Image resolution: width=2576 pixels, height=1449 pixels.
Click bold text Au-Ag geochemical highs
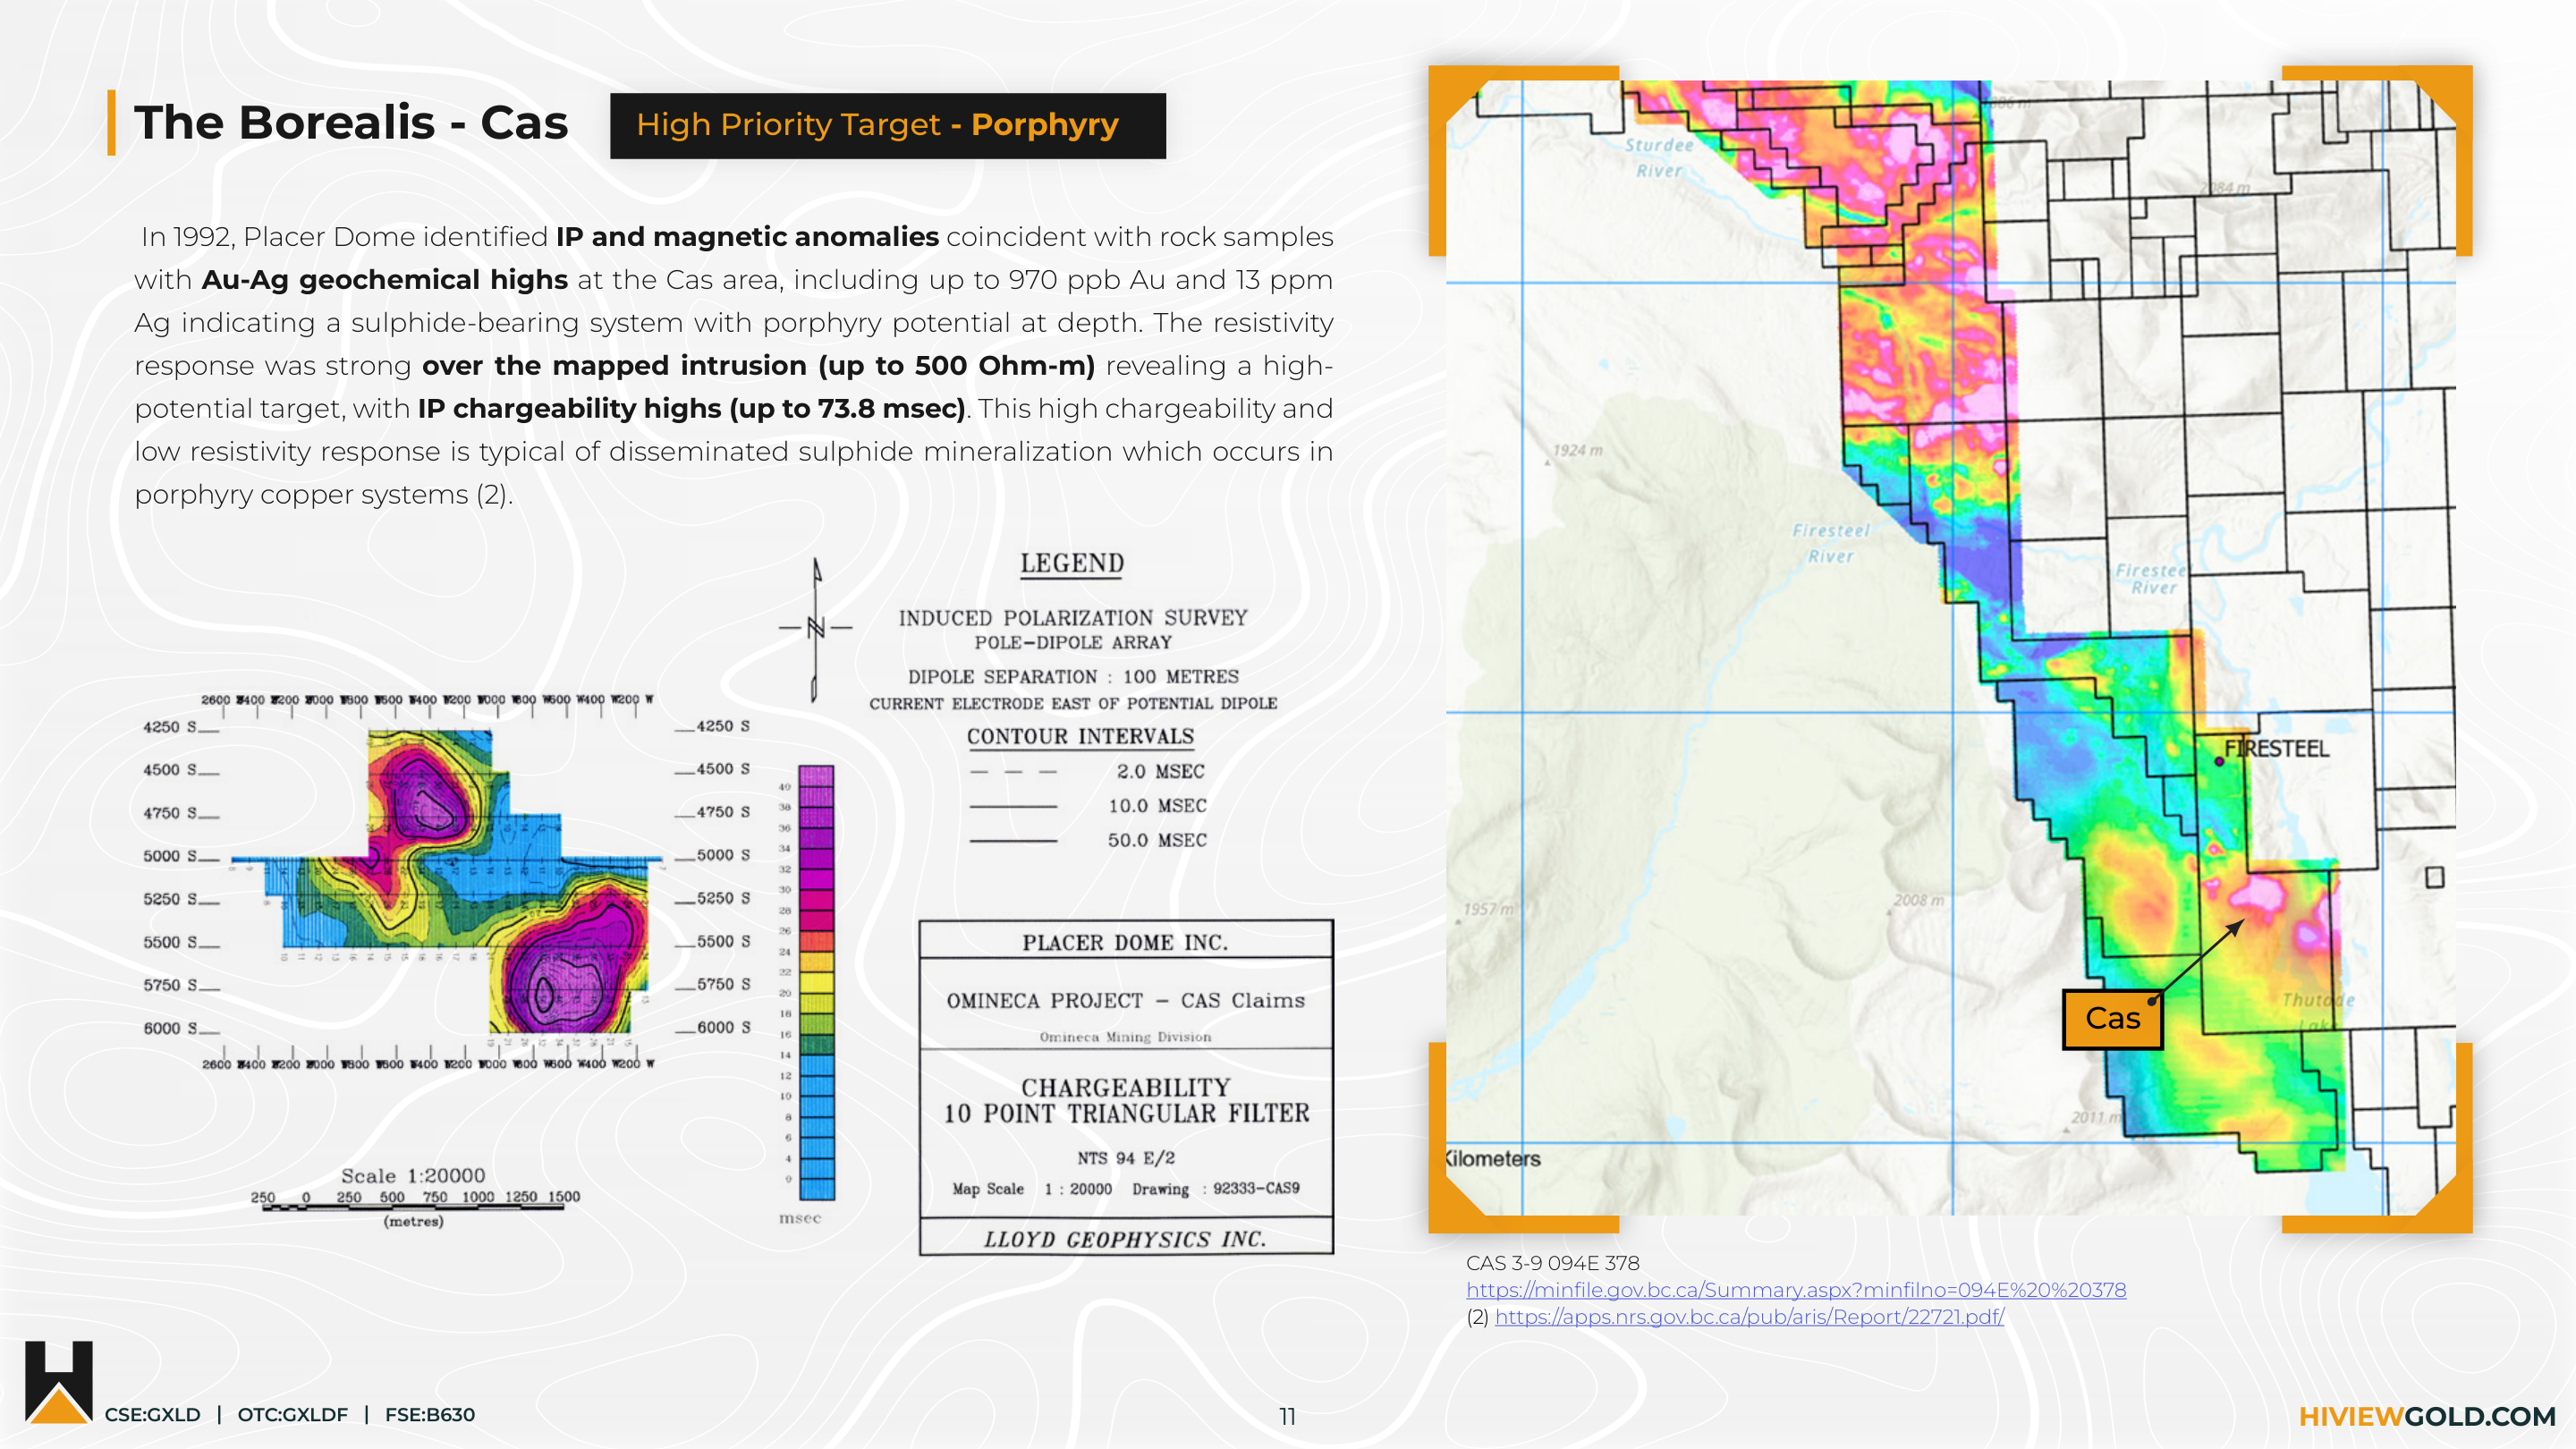click(385, 280)
